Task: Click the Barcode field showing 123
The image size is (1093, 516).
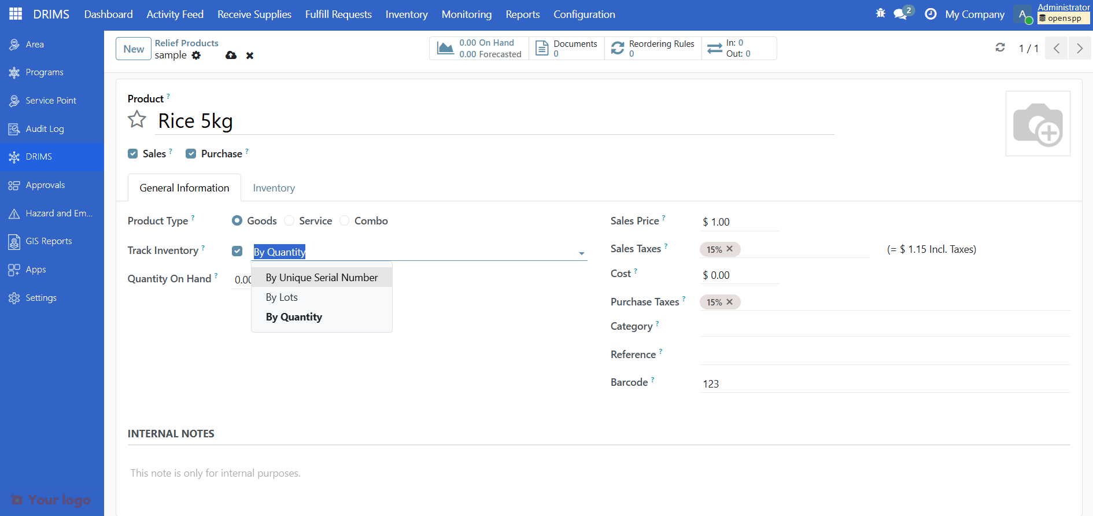Action: pos(885,384)
